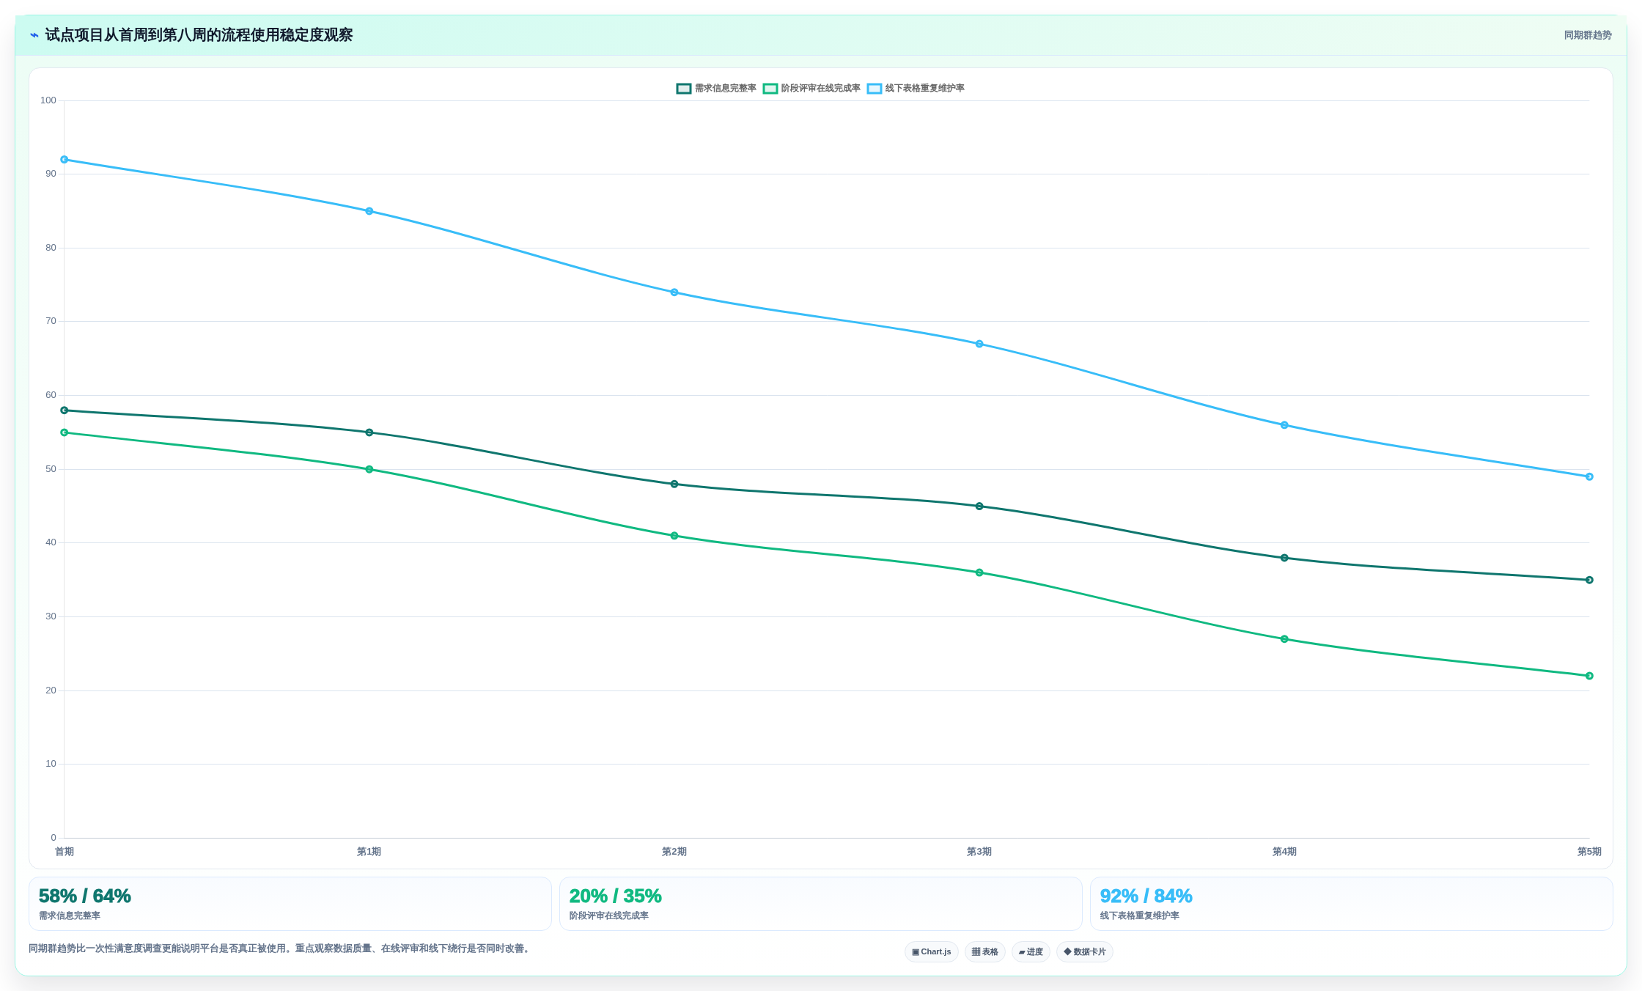Toggle the 阶段评审在线完成率 legend series
This screenshot has width=1642, height=991.
[811, 88]
